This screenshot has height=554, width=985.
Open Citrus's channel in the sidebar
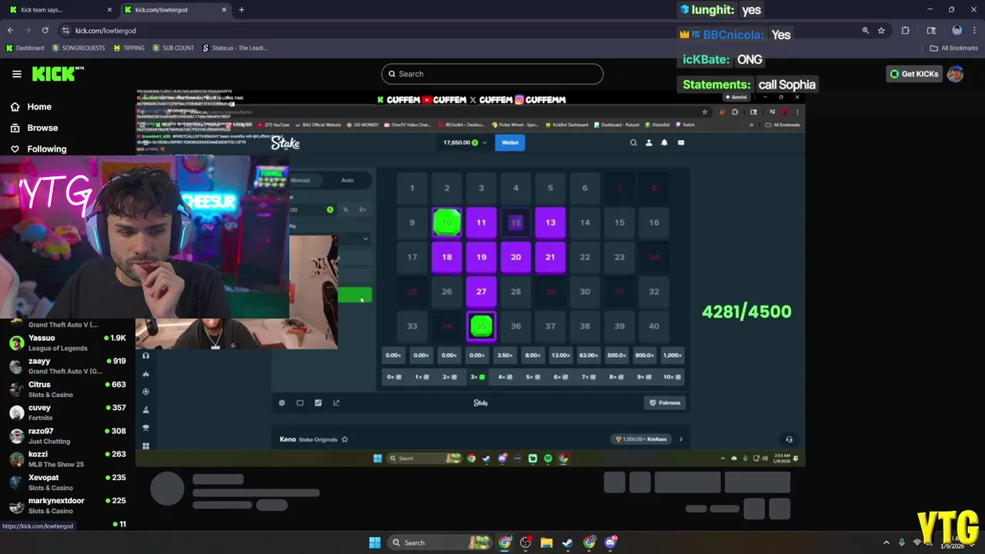(68, 389)
